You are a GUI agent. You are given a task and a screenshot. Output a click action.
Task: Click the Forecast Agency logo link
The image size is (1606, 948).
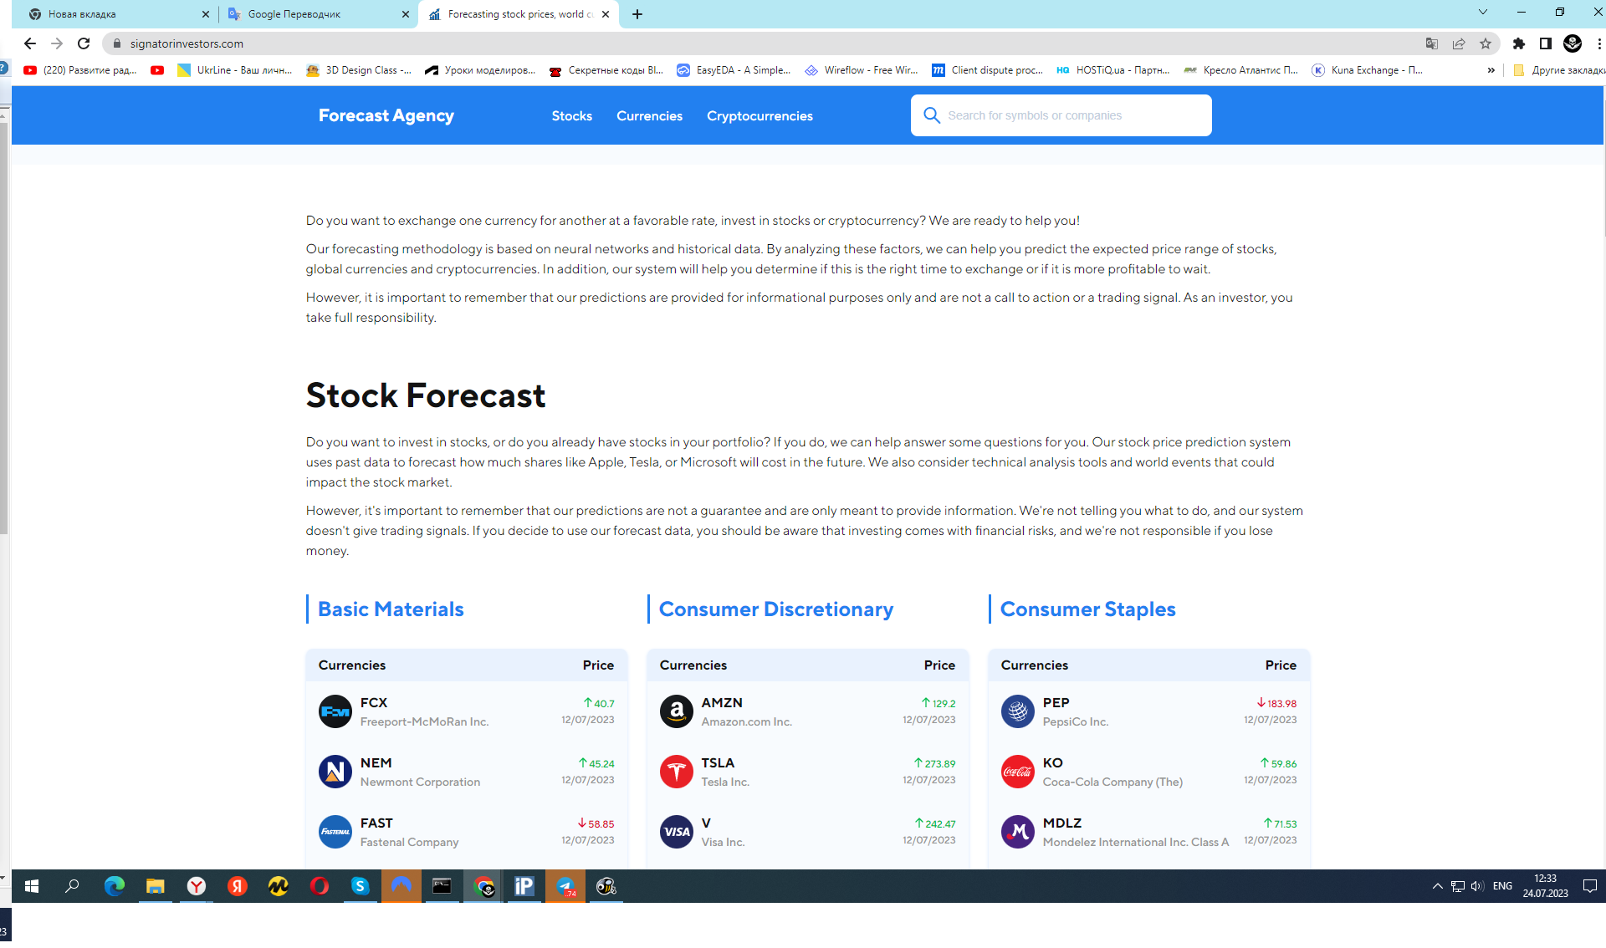point(386,115)
